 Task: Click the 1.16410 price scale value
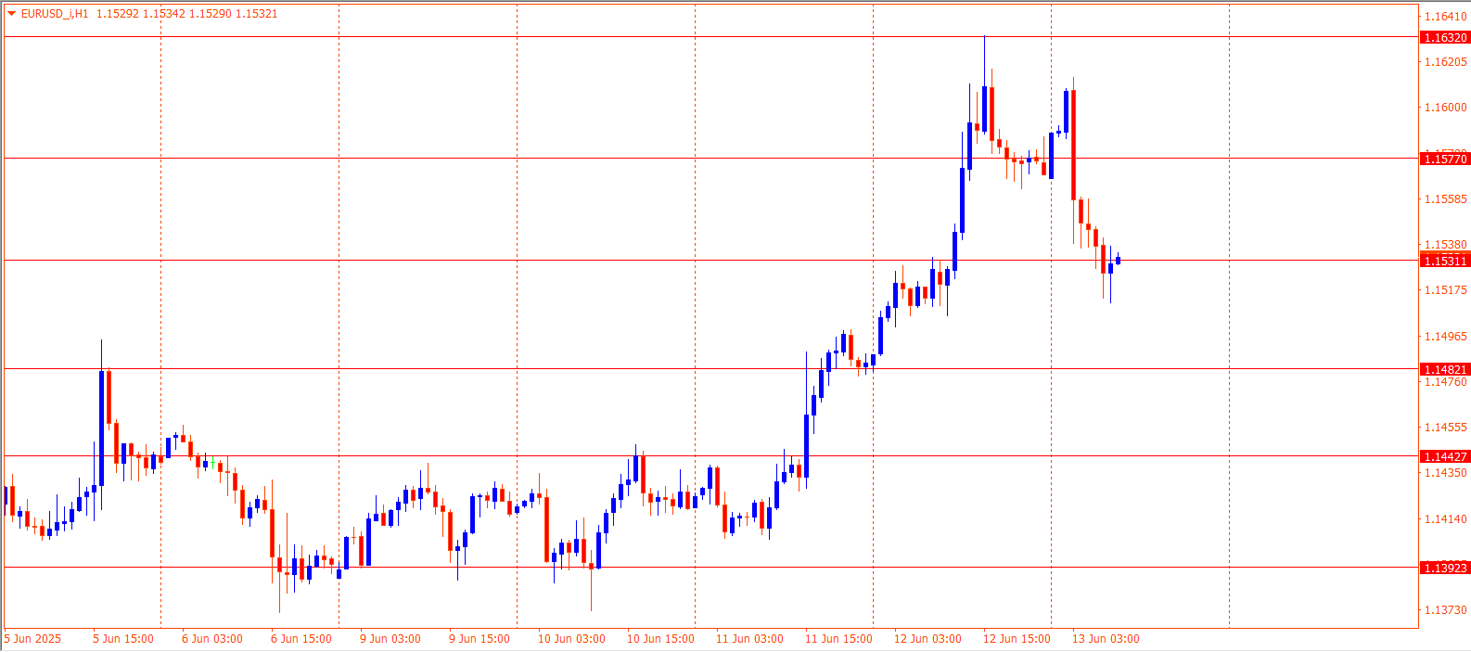1446,17
